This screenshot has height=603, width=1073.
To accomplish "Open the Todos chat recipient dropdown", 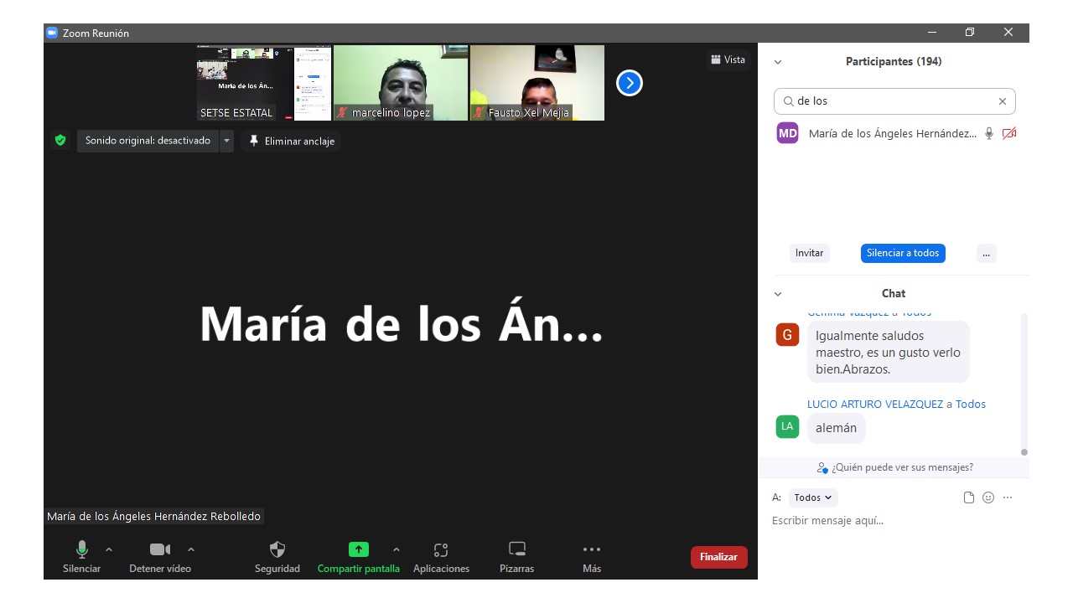I will 813,497.
